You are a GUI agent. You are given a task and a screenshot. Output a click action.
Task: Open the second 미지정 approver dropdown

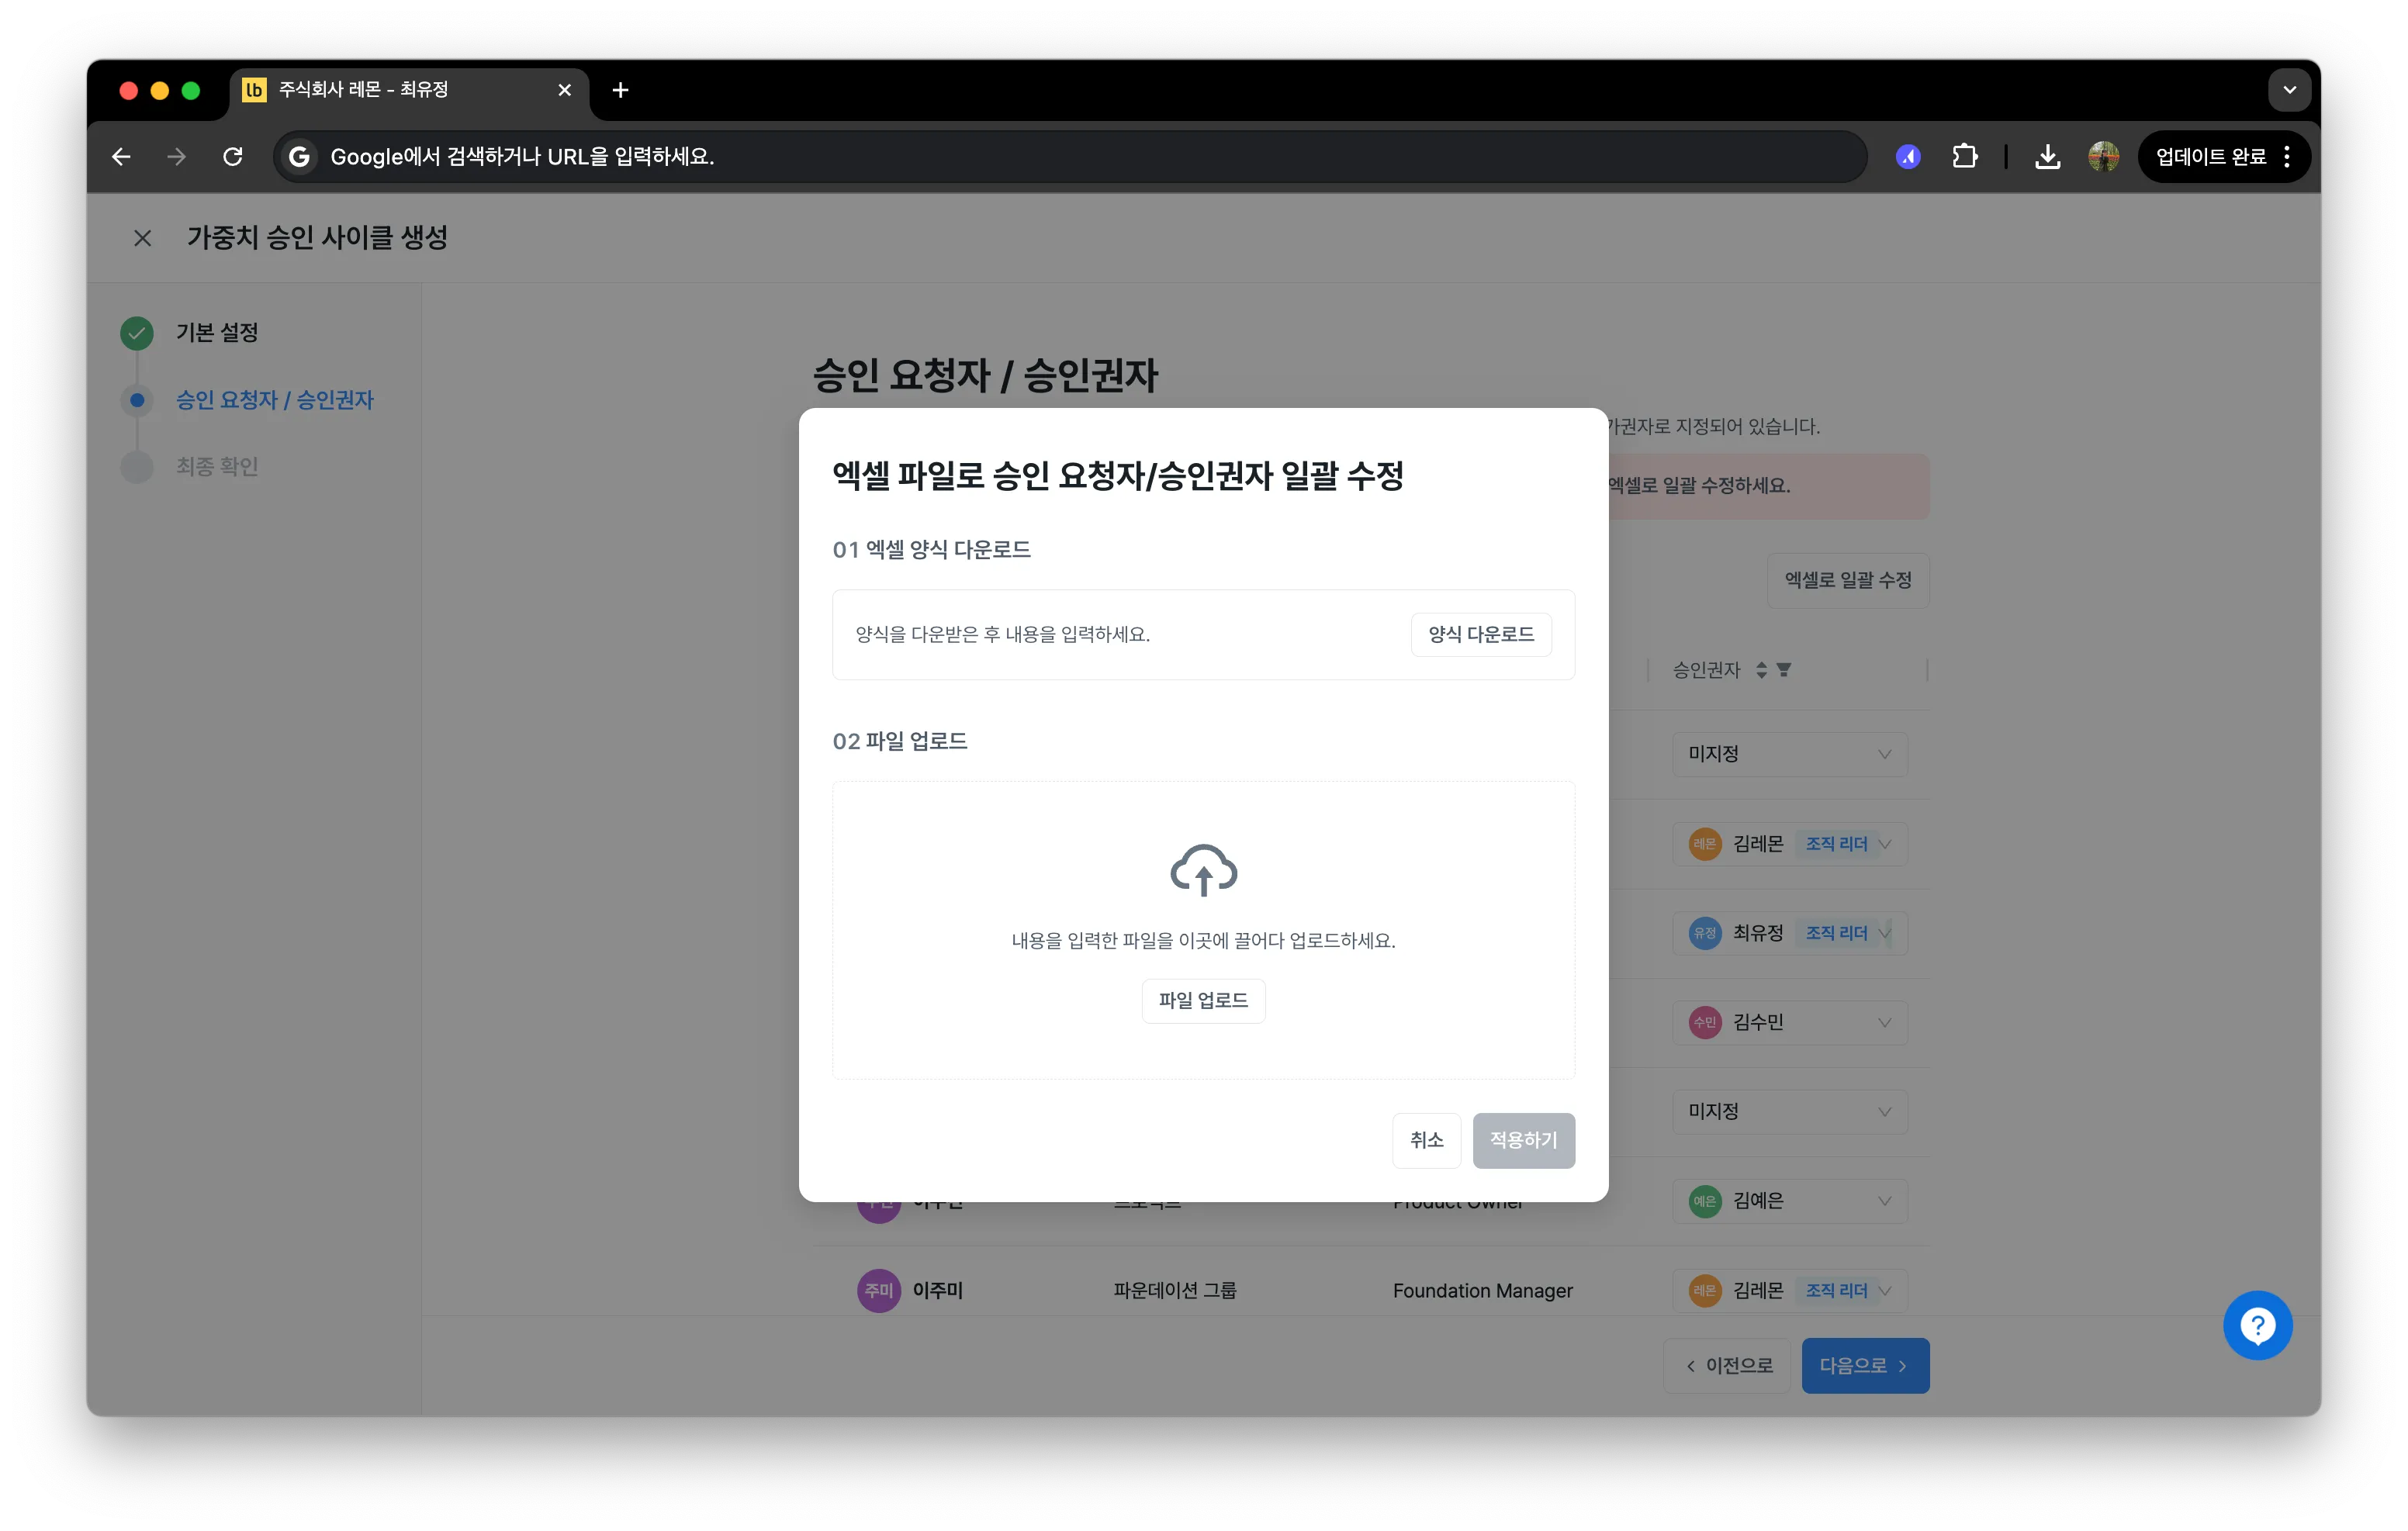(x=1790, y=1111)
